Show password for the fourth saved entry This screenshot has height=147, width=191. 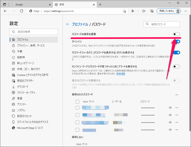point(170,130)
